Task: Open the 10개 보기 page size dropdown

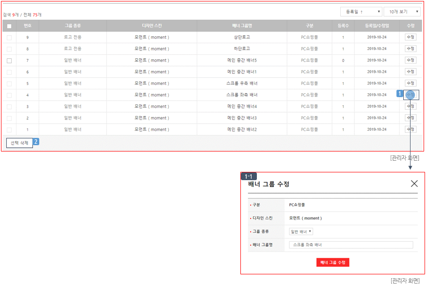Action: coord(402,12)
